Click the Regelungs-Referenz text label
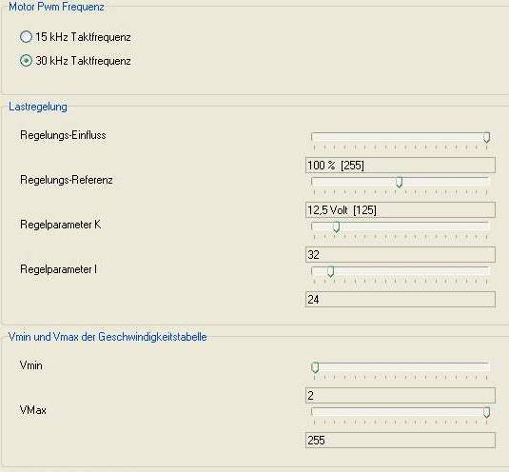509x472 pixels. click(x=67, y=180)
